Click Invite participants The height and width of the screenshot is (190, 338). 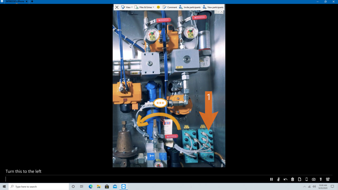click(190, 7)
